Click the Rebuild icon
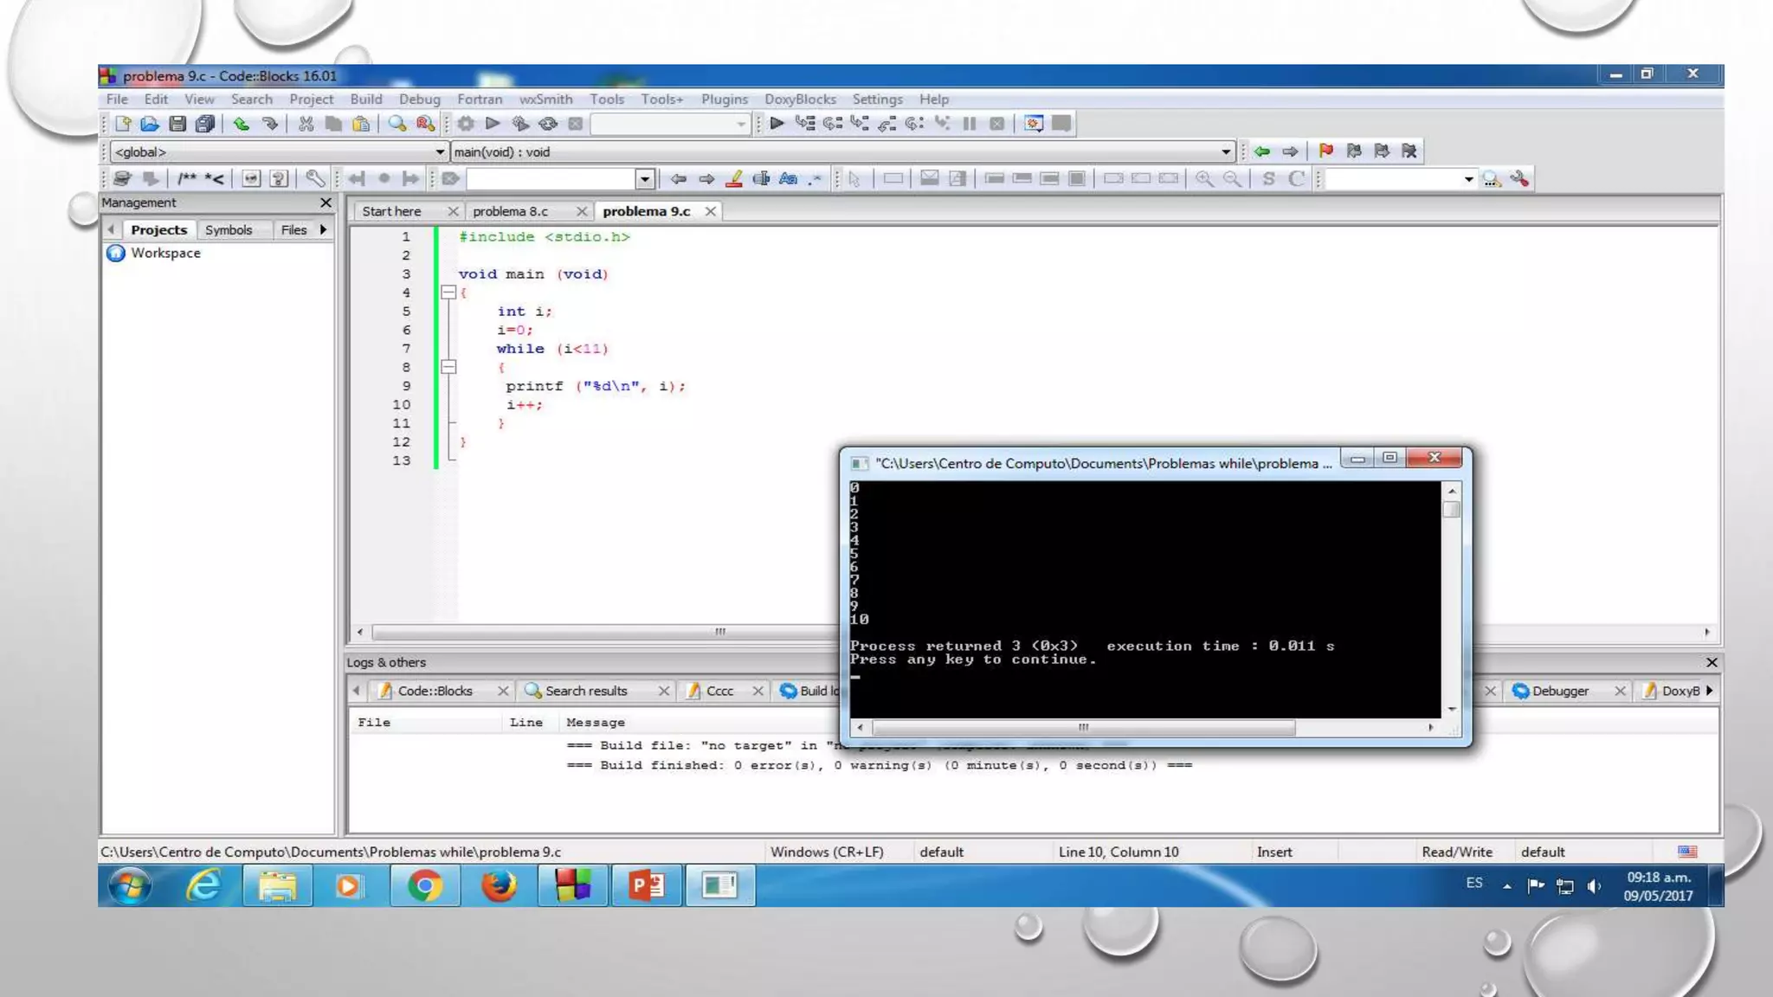The width and height of the screenshot is (1773, 997). pyautogui.click(x=548, y=124)
